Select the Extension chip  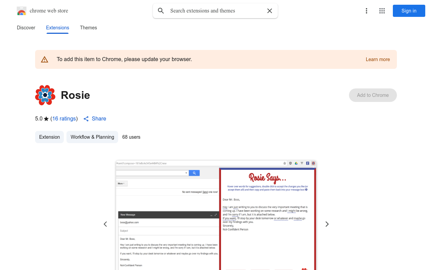click(x=49, y=137)
